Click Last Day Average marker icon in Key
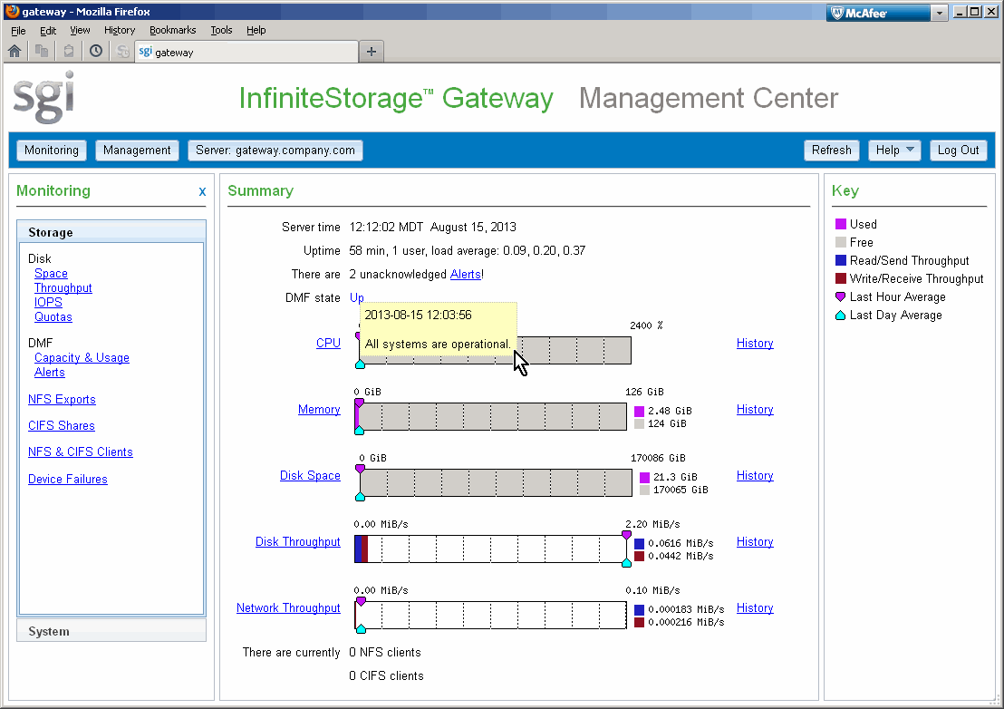 pyautogui.click(x=841, y=316)
